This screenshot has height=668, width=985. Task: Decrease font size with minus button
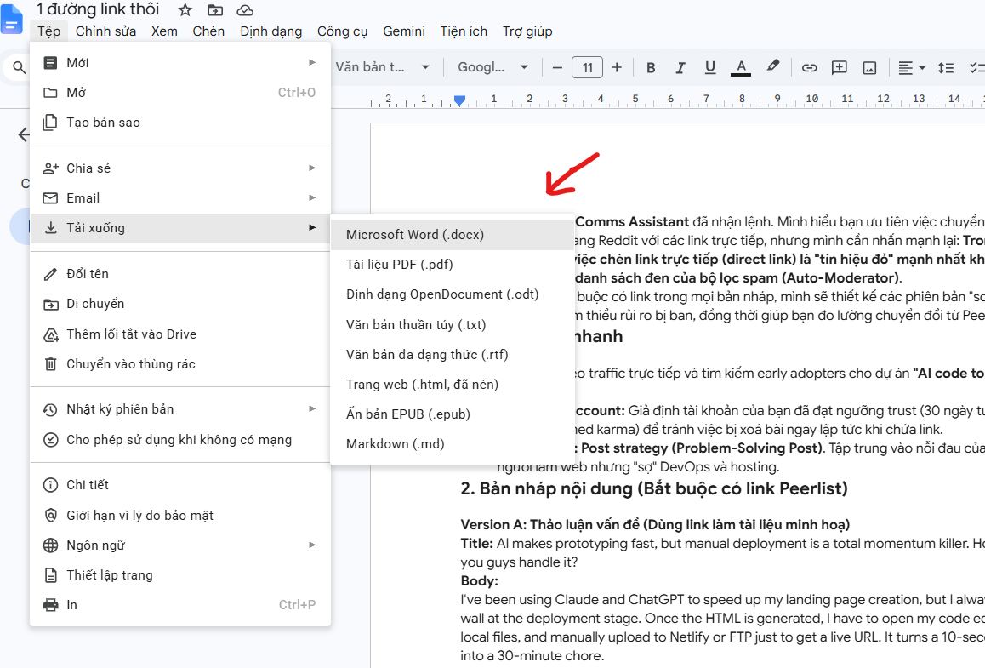point(557,67)
